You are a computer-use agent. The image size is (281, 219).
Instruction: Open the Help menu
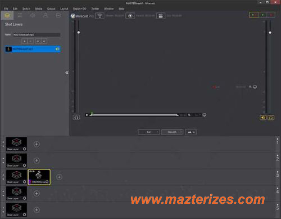click(121, 8)
